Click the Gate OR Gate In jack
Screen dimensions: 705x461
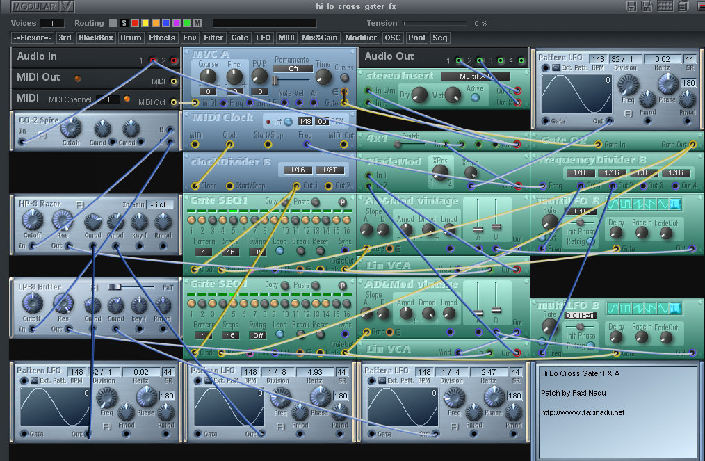(598, 145)
